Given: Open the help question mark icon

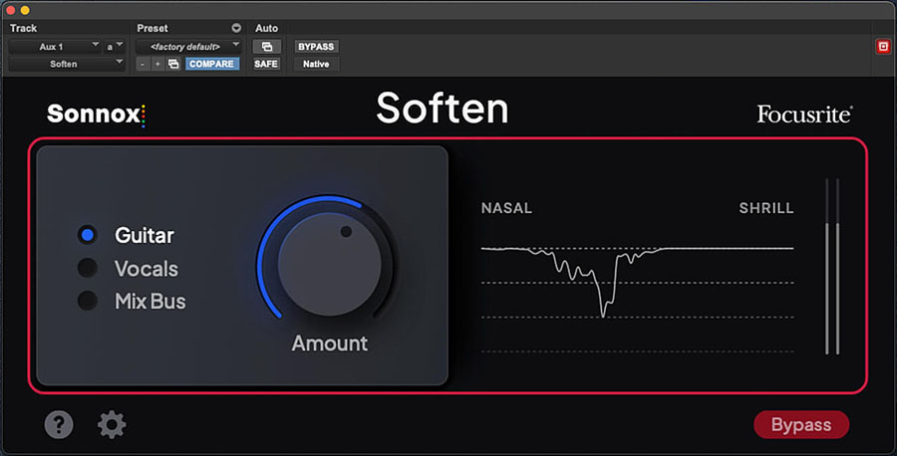Looking at the screenshot, I should (59, 424).
